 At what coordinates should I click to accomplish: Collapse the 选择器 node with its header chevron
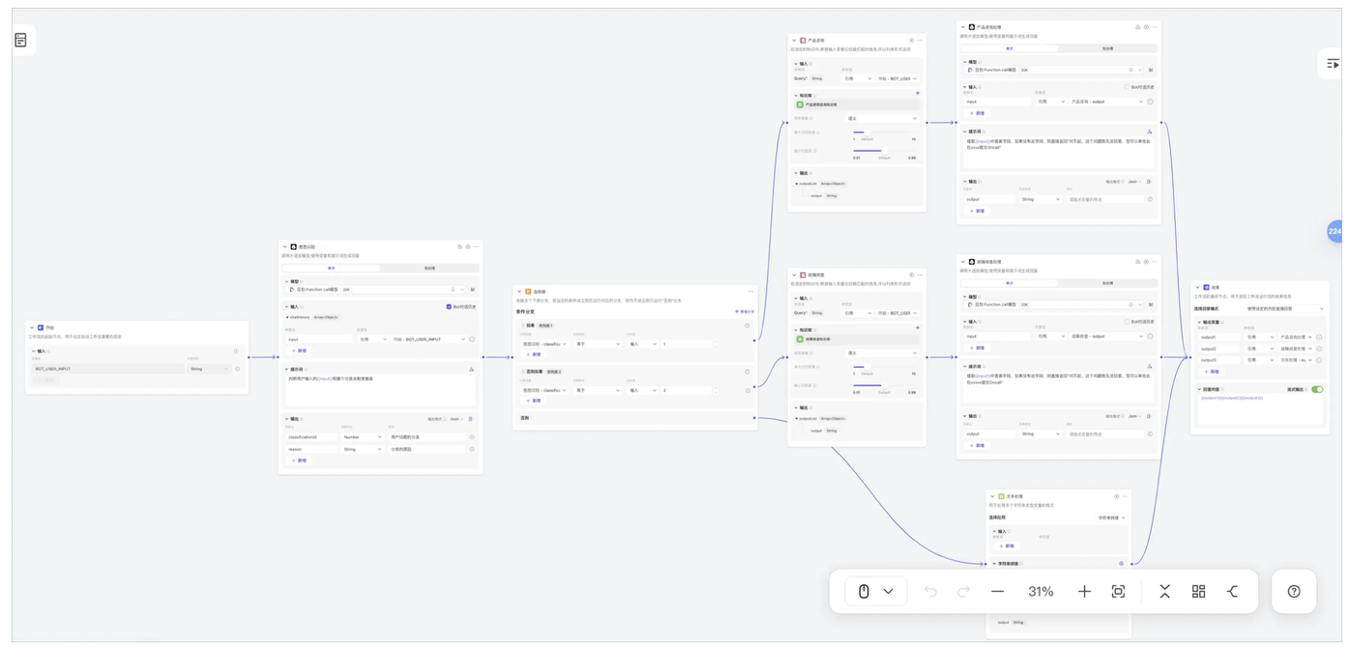click(x=519, y=291)
